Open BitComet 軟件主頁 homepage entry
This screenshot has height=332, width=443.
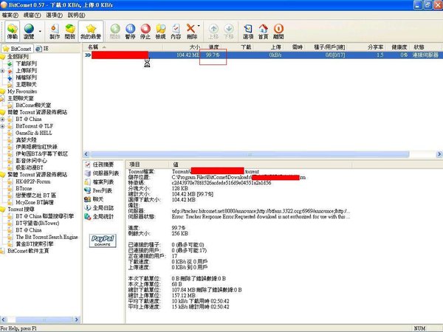(28, 251)
